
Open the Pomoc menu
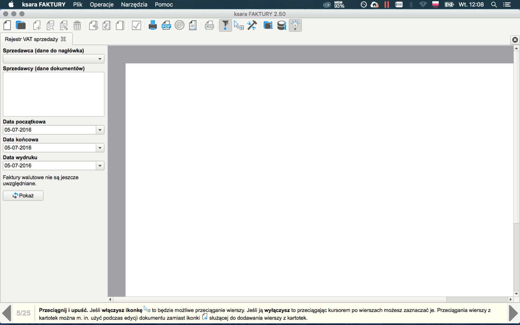(x=164, y=5)
